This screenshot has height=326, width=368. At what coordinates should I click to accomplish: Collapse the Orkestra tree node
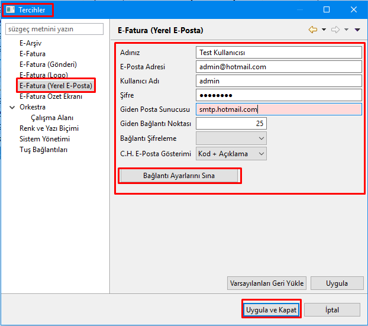tap(12, 107)
